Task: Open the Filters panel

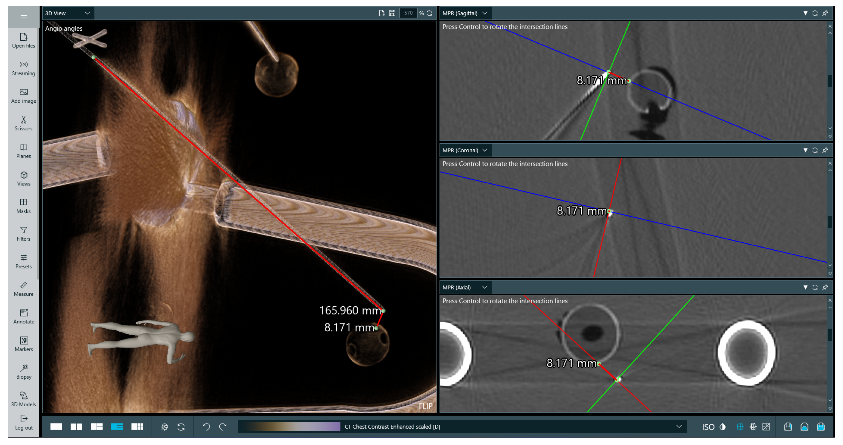Action: point(24,233)
